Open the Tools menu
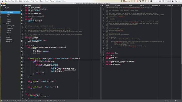Image resolution: width=182 pixels, height=102 pixels. click(46, 1)
